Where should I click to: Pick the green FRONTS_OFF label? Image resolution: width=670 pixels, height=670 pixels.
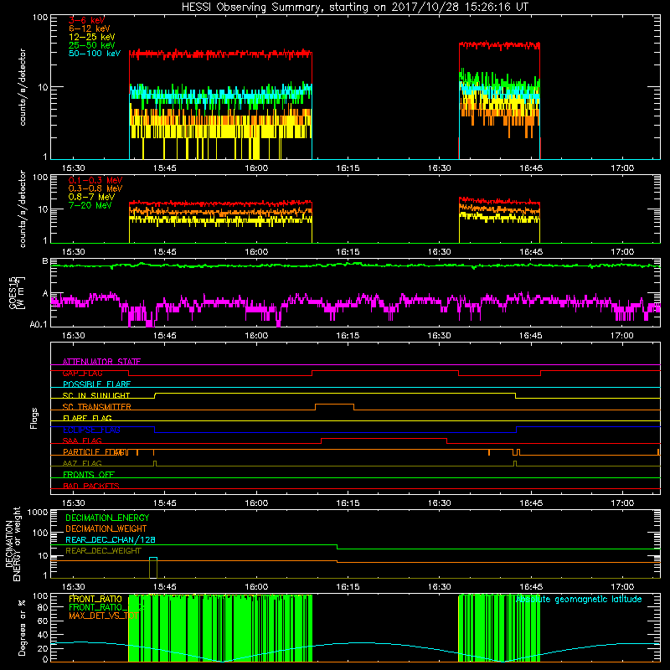(x=89, y=475)
